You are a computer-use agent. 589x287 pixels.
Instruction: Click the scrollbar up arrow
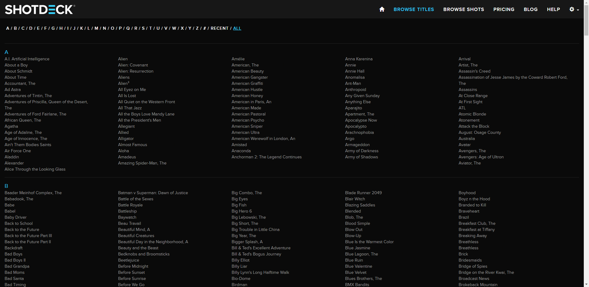(586, 2)
